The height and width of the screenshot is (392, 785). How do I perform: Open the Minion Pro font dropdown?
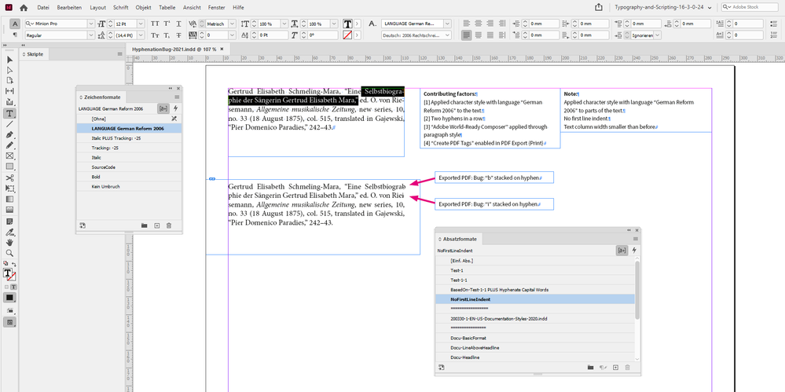[x=90, y=24]
